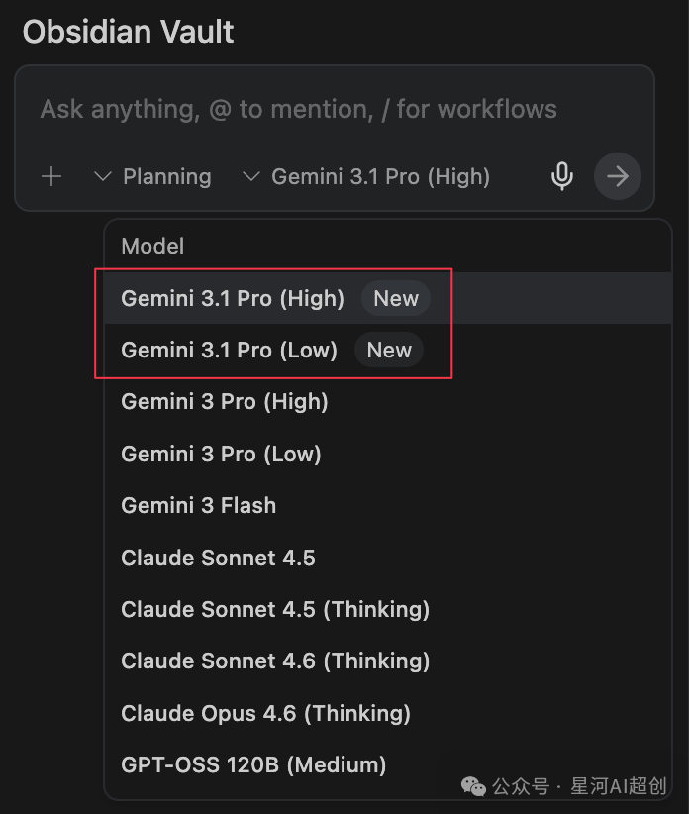Type in the Ask anything input field
Screen dimensions: 689x814
[x=297, y=109]
